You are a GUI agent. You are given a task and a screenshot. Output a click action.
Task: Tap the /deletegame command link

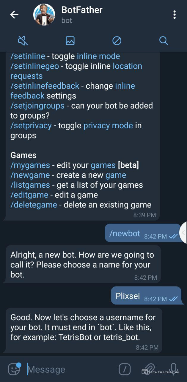pyautogui.click(x=34, y=205)
